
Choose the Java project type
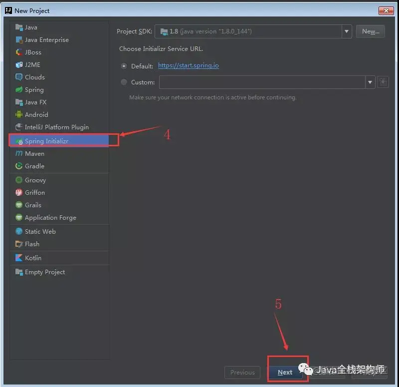tap(59, 27)
